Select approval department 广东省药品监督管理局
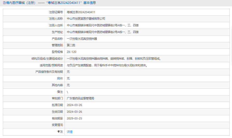Image resolution: width=232 pixels, height=138 pixels. [x=80, y=98]
